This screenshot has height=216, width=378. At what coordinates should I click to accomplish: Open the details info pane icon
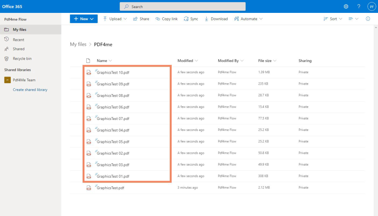click(x=368, y=19)
